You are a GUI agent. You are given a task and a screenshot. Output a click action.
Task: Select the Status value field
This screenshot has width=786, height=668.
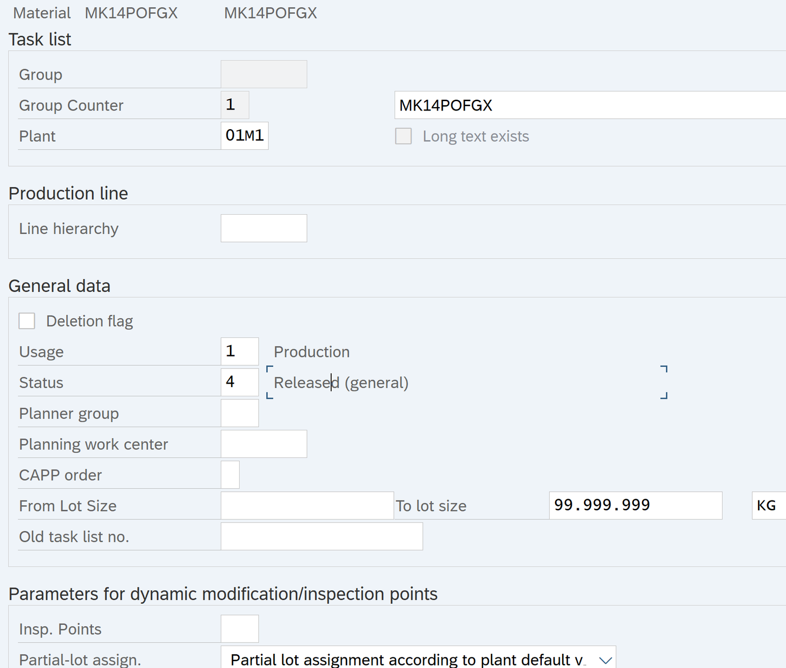239,382
